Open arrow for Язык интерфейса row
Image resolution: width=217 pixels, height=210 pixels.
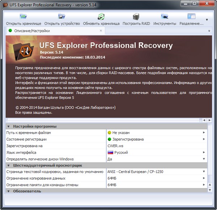click(204, 152)
